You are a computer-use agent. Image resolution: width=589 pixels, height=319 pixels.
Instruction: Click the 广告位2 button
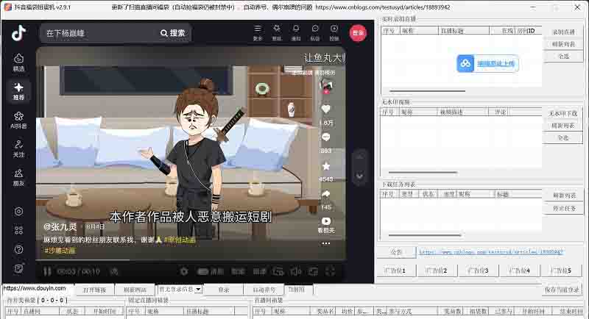437,270
